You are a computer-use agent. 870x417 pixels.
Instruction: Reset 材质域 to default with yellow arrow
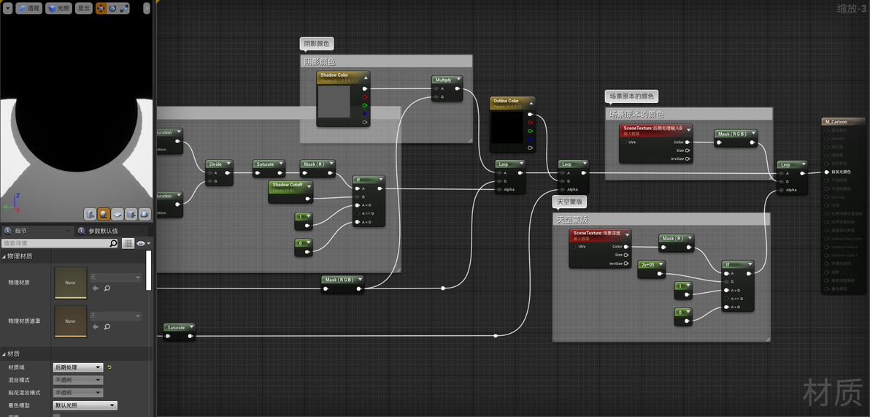point(109,367)
